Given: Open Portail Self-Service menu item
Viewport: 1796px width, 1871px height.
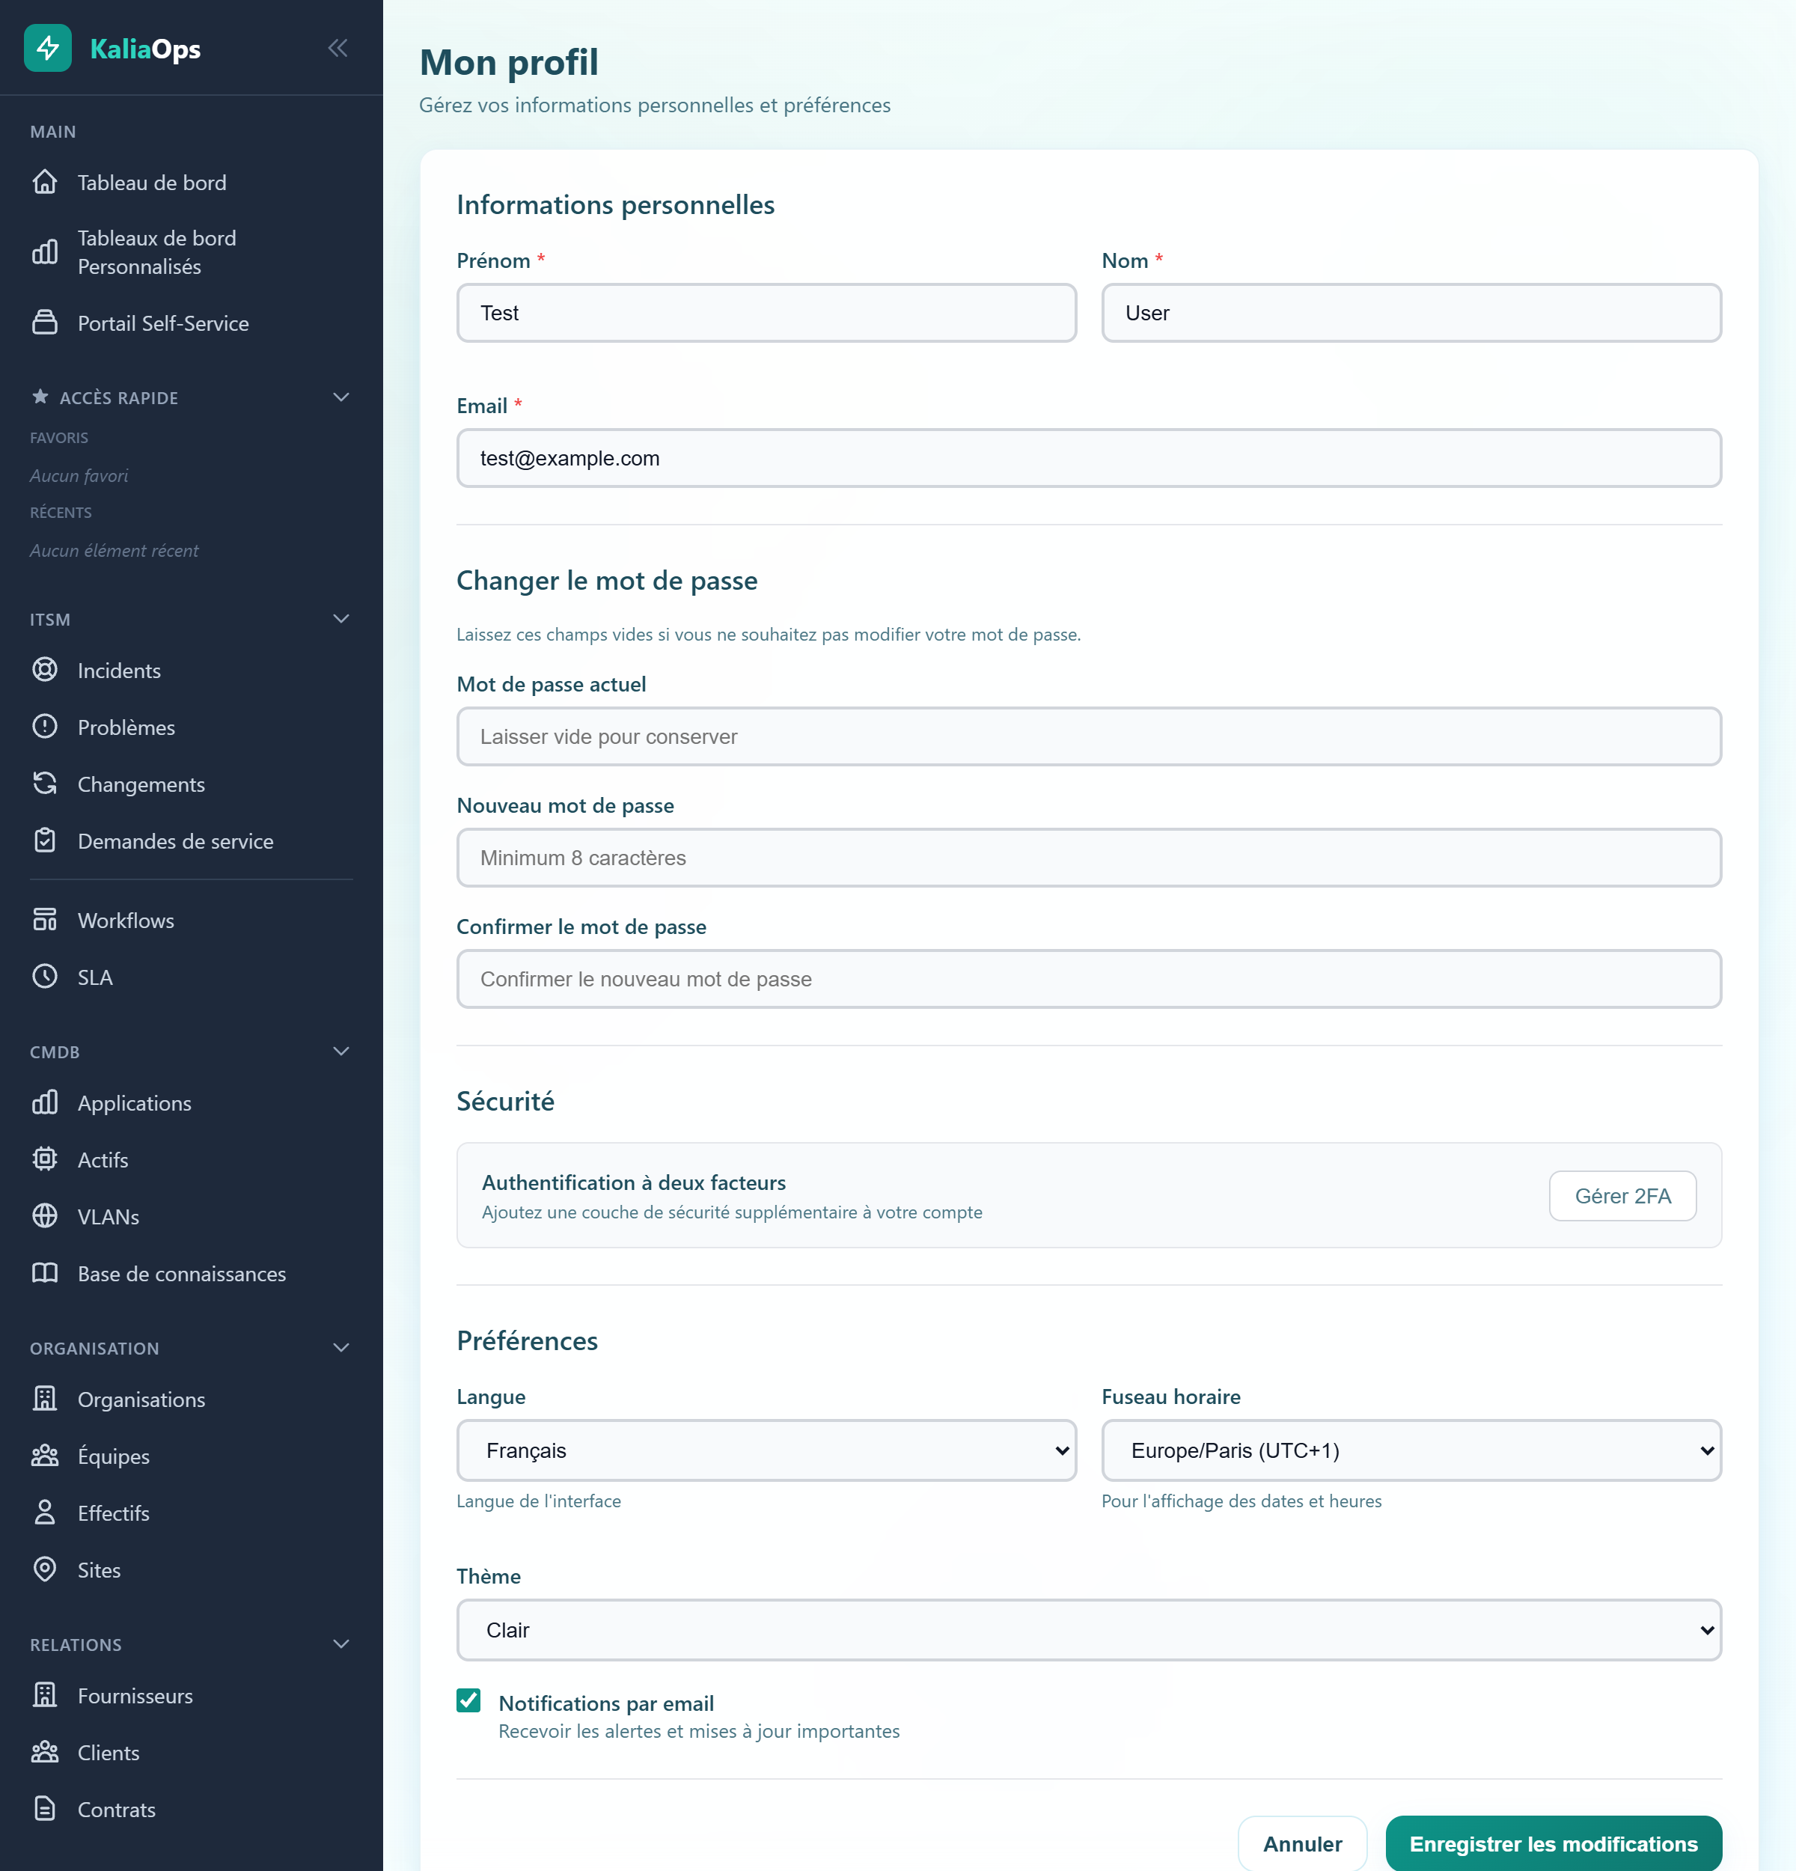Looking at the screenshot, I should click(x=163, y=323).
